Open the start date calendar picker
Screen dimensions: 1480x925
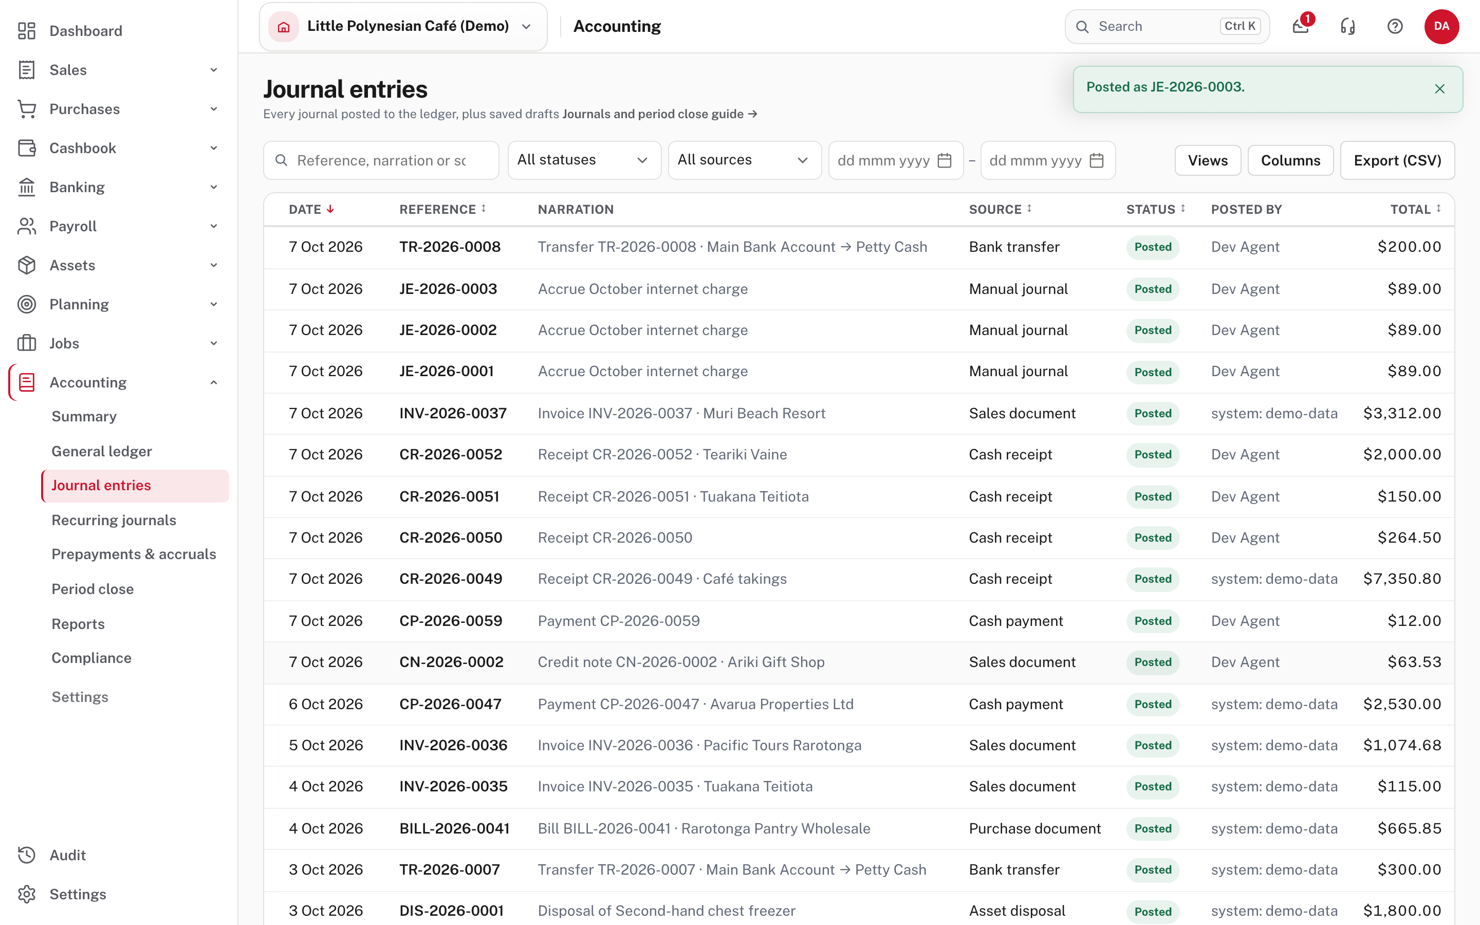[x=944, y=160]
